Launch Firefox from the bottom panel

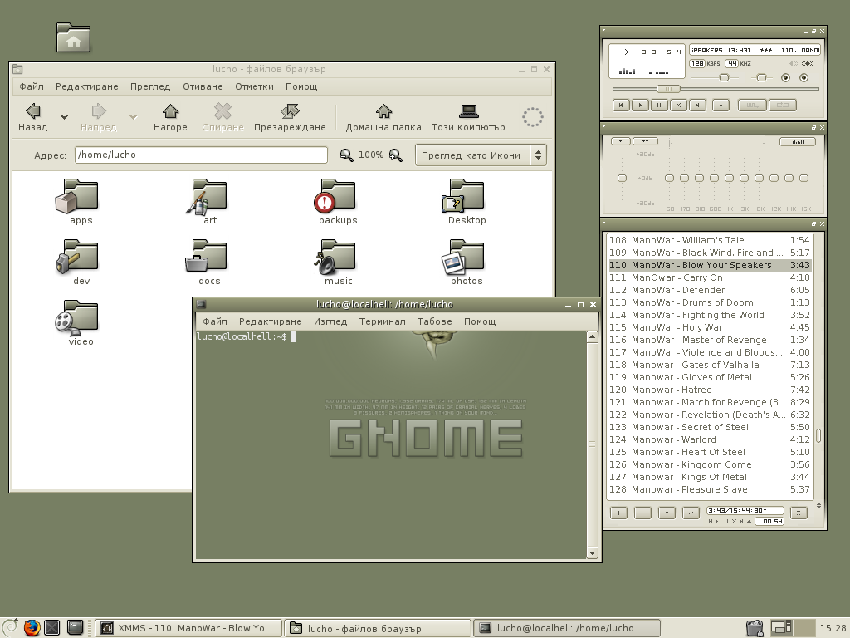32,628
